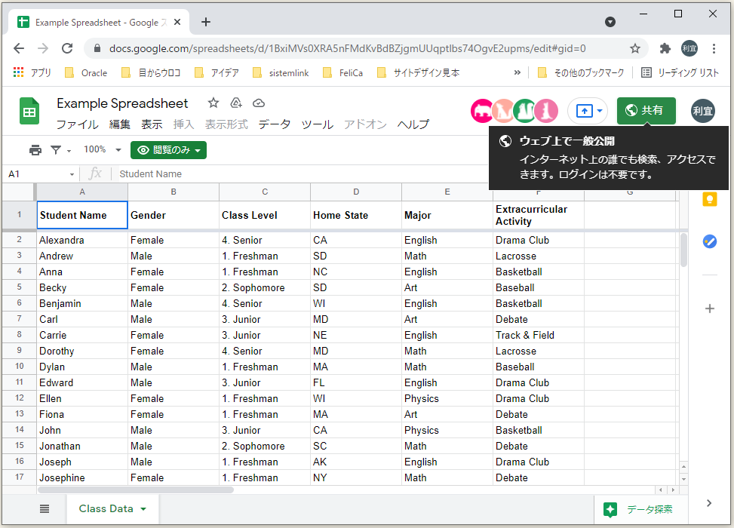Click the pink elephant collaborator avatar
Viewport: 734px width, 528px height.
(481, 111)
